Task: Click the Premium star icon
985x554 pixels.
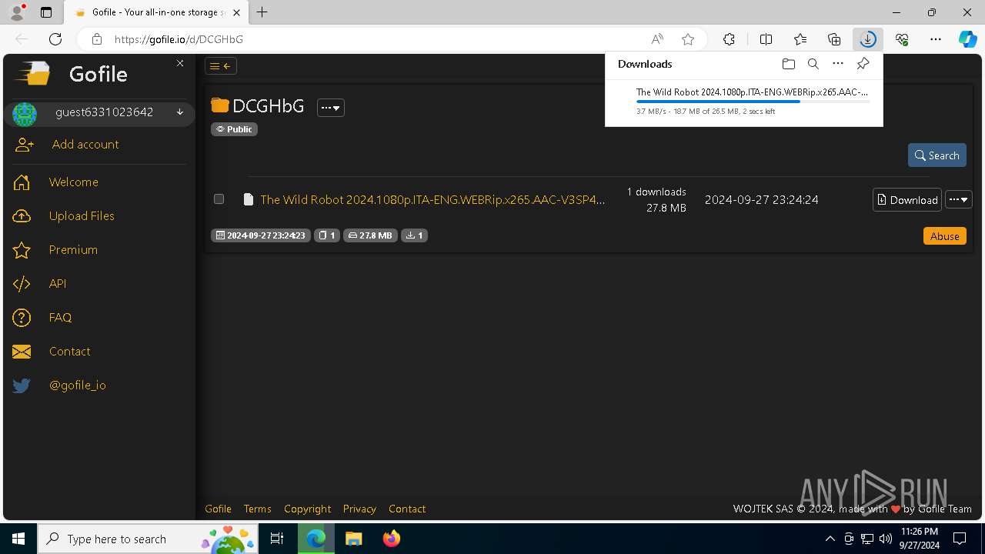Action: pyautogui.click(x=22, y=250)
